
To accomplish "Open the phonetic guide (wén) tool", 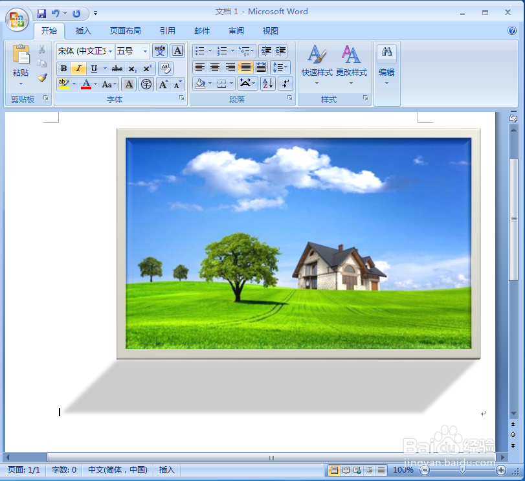I will (160, 51).
